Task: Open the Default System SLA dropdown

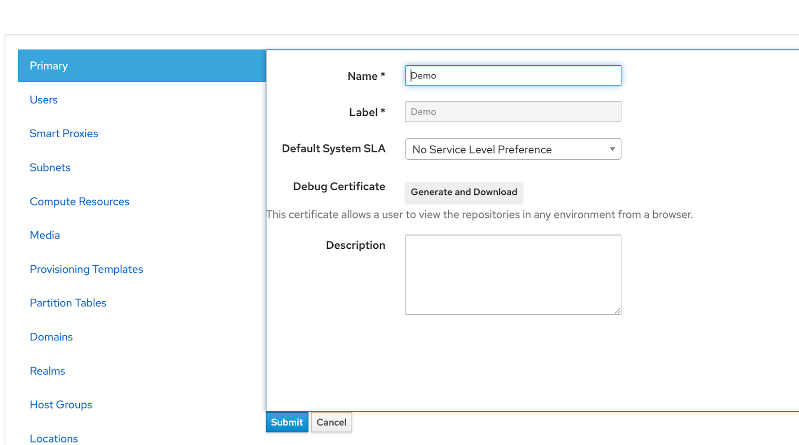Action: coord(504,149)
